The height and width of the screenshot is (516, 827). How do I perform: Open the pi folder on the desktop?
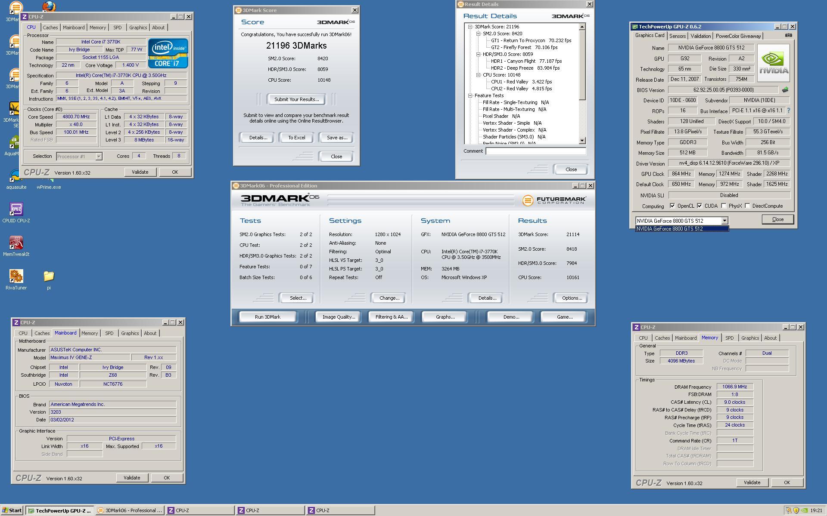49,280
